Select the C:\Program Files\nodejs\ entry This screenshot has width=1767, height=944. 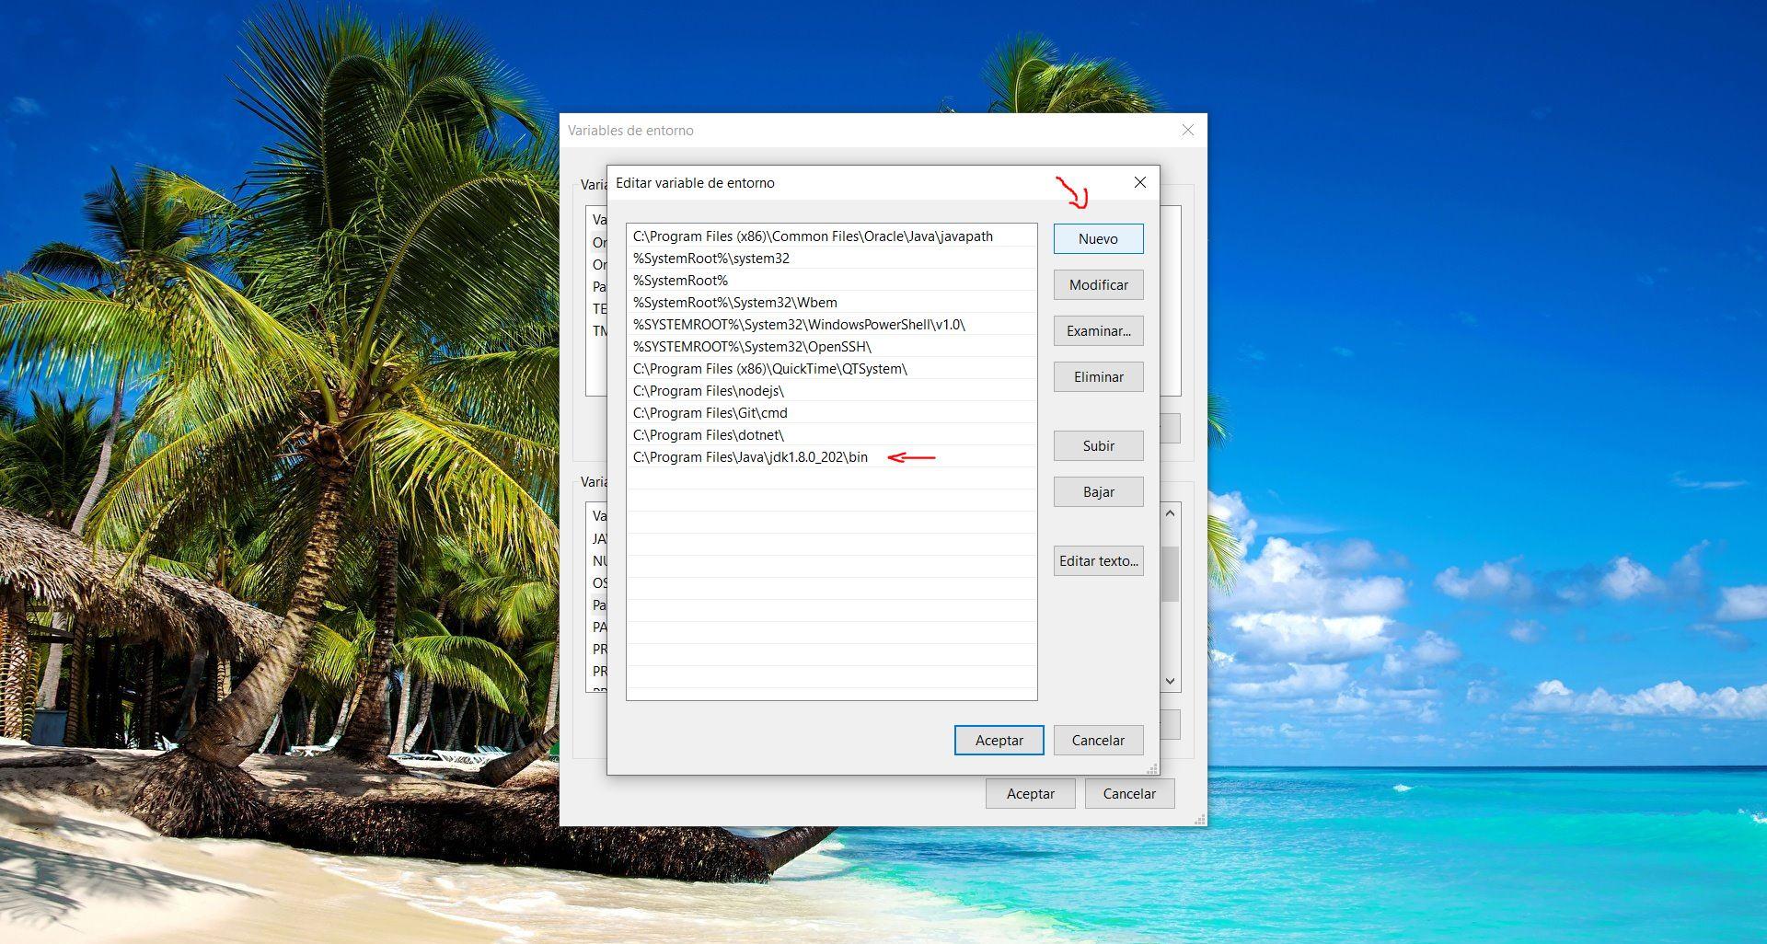coord(831,390)
